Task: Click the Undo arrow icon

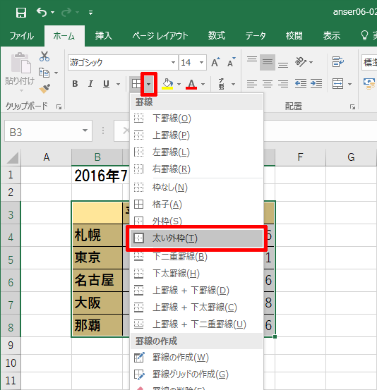Action: 42,12
